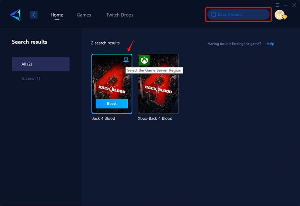Select the All (2) filter
Screen dimensions: 300x206
tap(41, 64)
